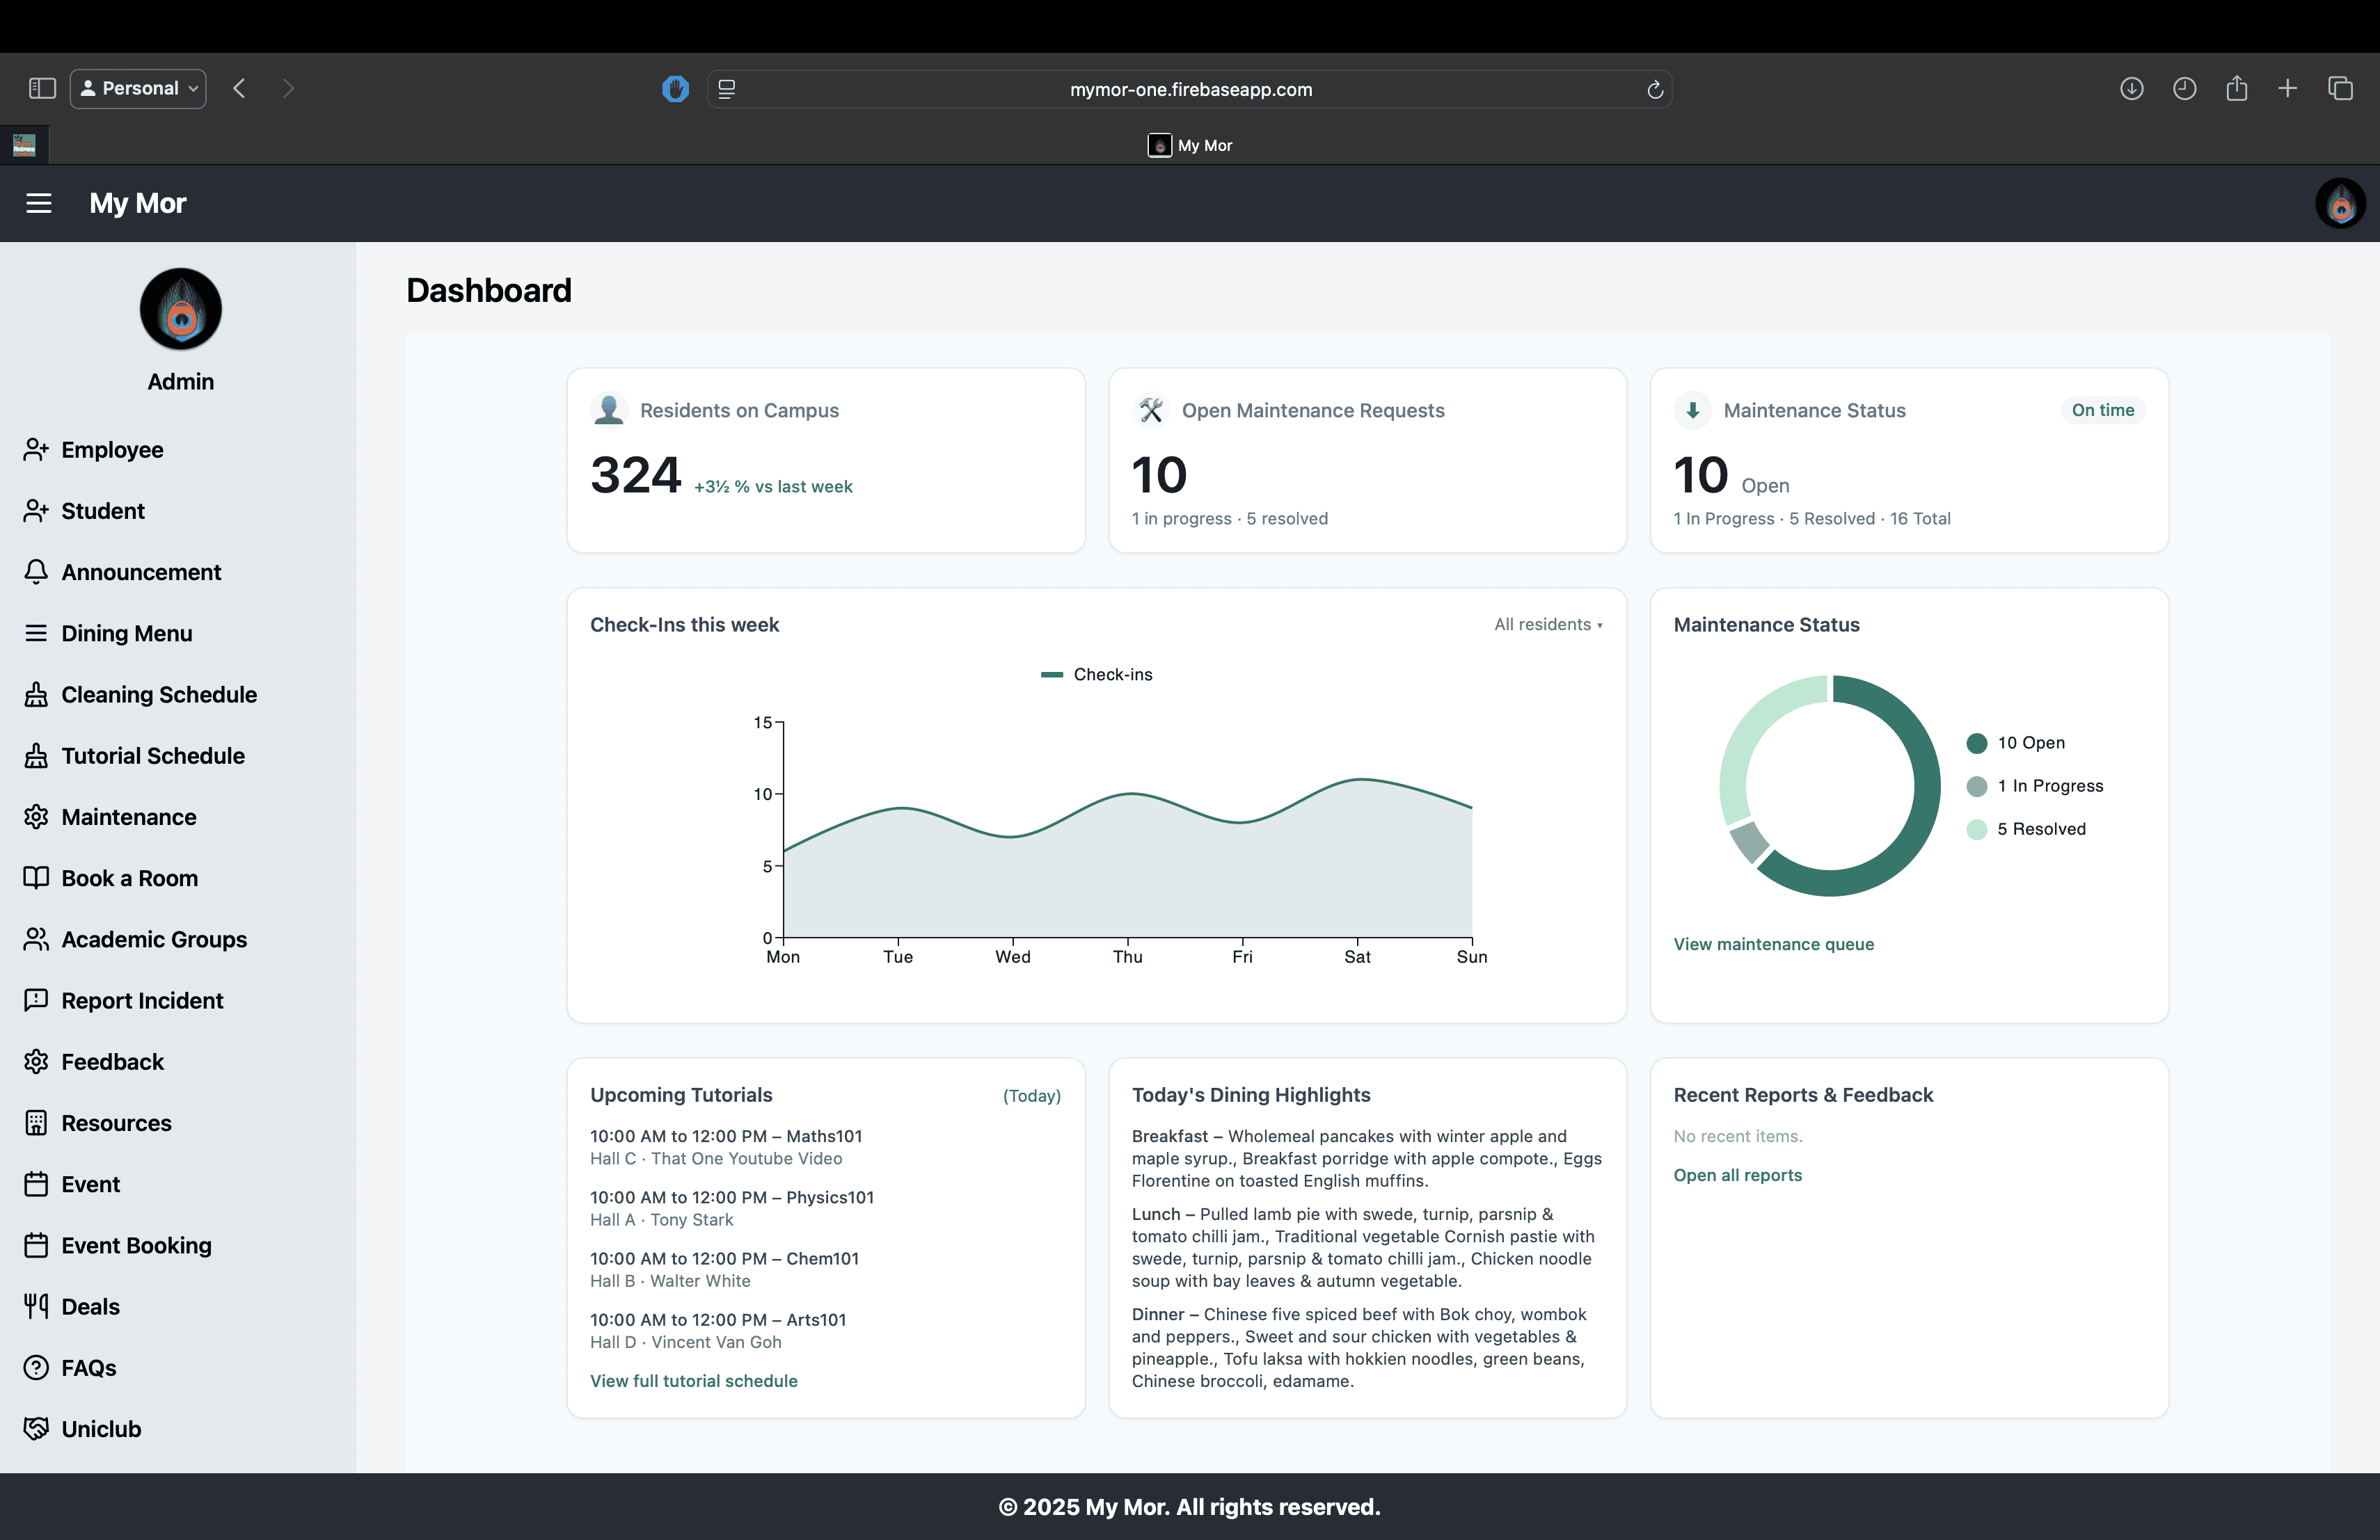
Task: Open the Dining Menu sidebar item
Action: click(x=126, y=634)
